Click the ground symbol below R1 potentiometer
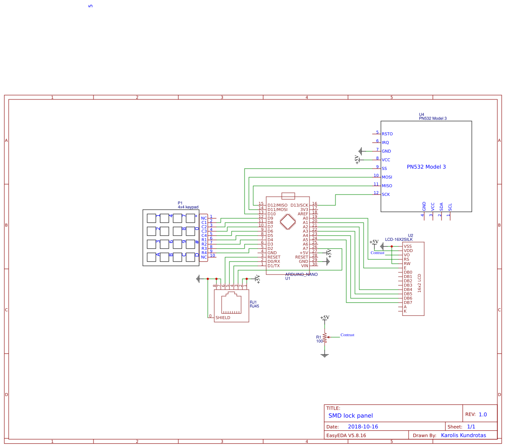Viewport: 506px width, 448px height. tap(324, 355)
